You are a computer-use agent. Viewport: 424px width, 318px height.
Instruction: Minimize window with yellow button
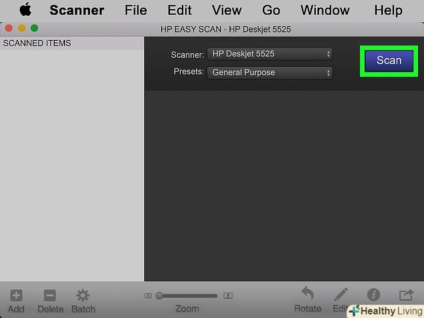point(22,28)
